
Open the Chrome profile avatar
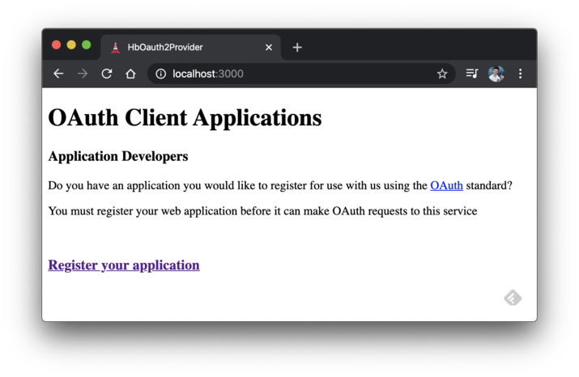(x=496, y=74)
